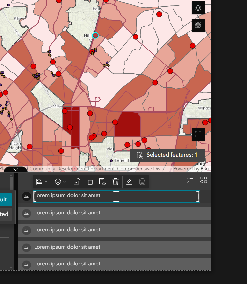This screenshot has width=247, height=284.
Task: Open the data source database icon
Action: coord(142,182)
